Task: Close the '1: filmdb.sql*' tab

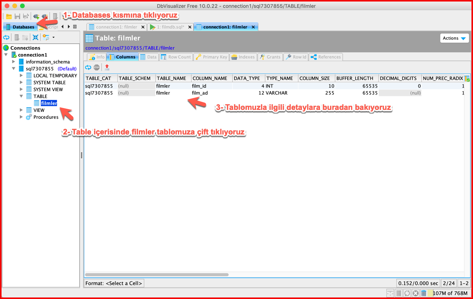Action: point(190,27)
